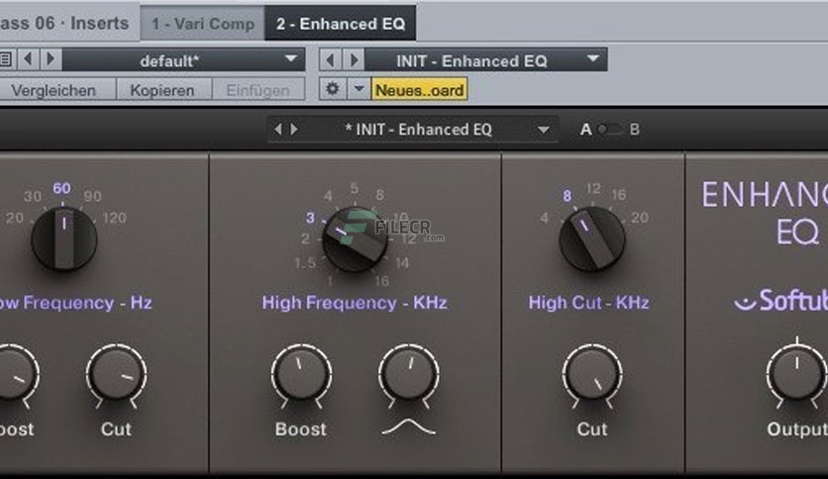Screen dimensions: 828x479
Task: Click the Softube logo
Action: (781, 301)
